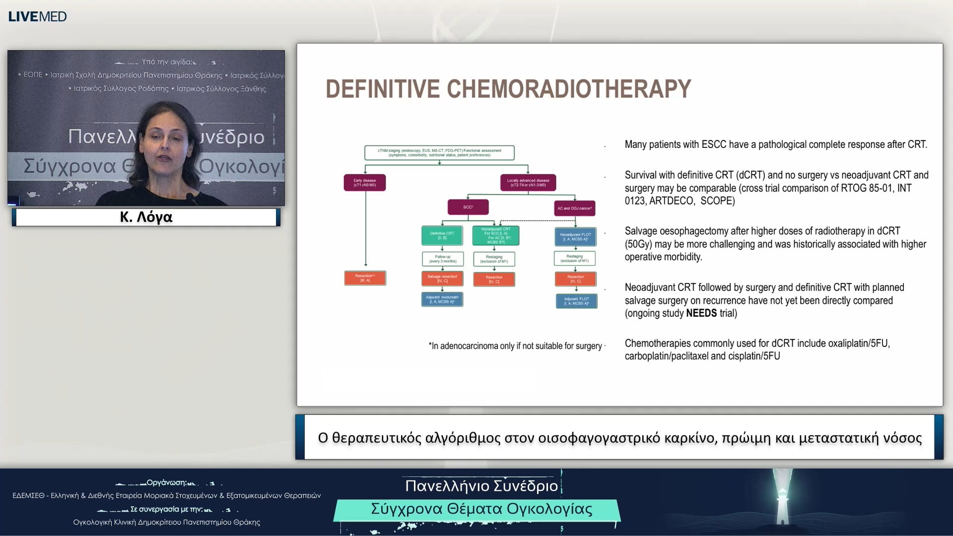Click the speaker video thumbnail
This screenshot has height=536, width=953.
pos(146,128)
